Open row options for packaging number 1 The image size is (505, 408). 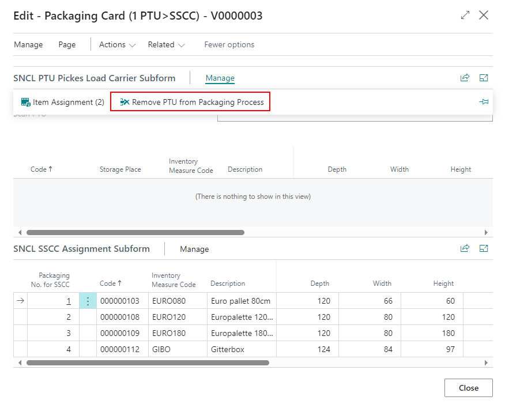coord(88,301)
